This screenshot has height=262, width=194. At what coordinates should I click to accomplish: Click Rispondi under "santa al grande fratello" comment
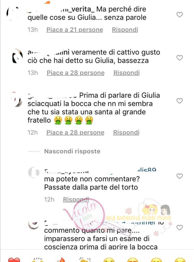[126, 132]
